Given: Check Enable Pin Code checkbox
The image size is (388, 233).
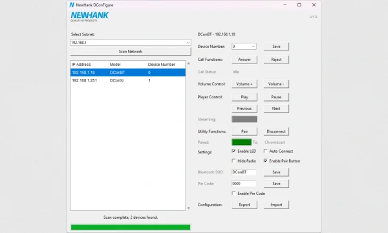Looking at the screenshot, I should click(233, 193).
